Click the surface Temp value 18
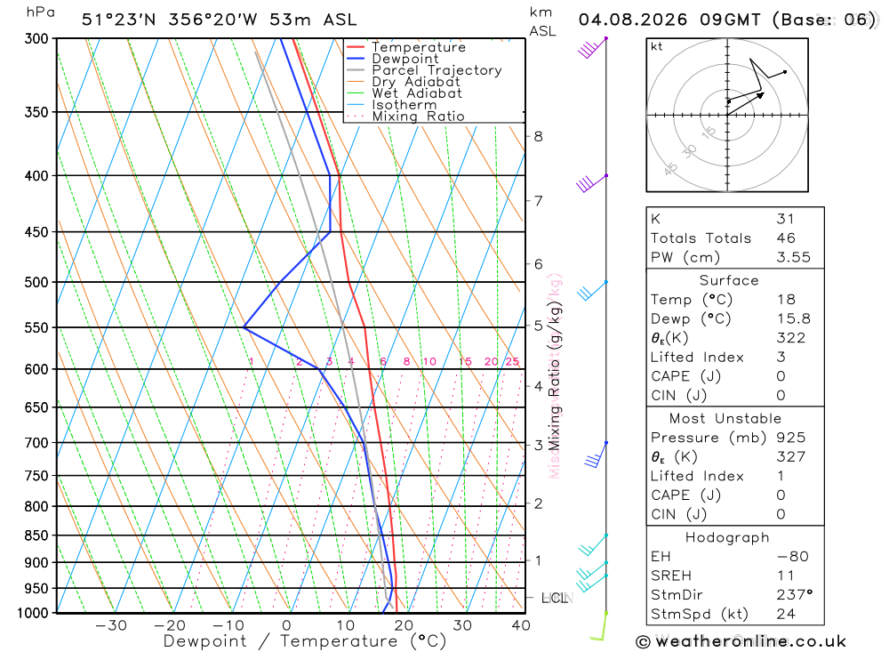 (x=786, y=300)
